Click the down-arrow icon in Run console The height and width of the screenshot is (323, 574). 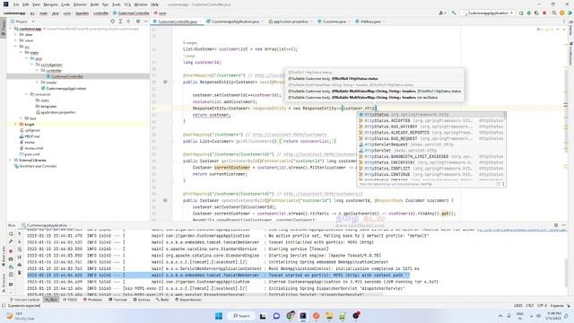(20, 241)
